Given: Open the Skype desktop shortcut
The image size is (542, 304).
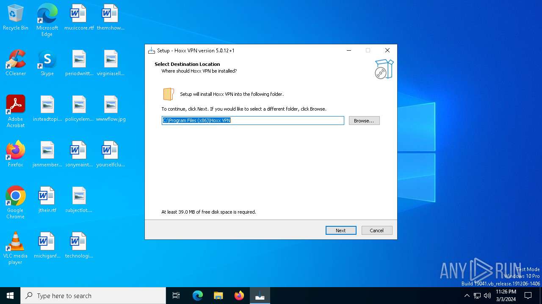Looking at the screenshot, I should [x=47, y=63].
